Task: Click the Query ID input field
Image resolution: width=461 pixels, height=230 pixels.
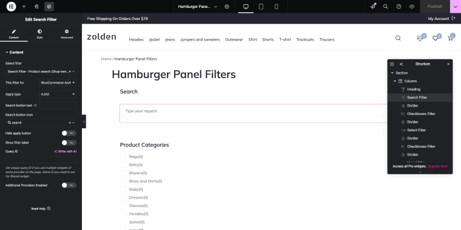Action: tap(41, 160)
